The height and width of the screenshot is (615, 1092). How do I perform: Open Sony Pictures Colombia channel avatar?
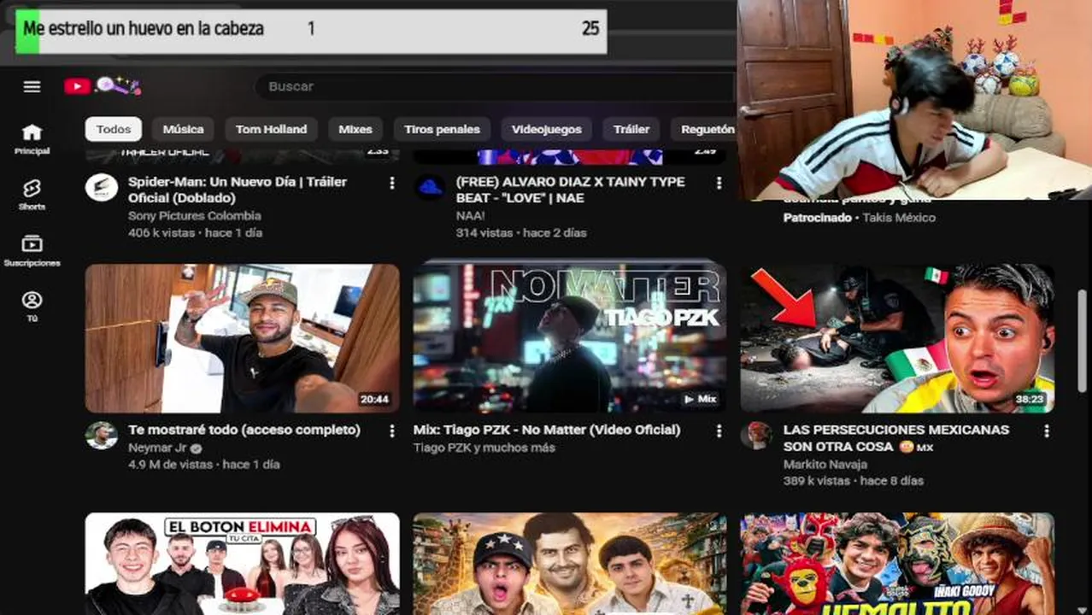tap(102, 188)
